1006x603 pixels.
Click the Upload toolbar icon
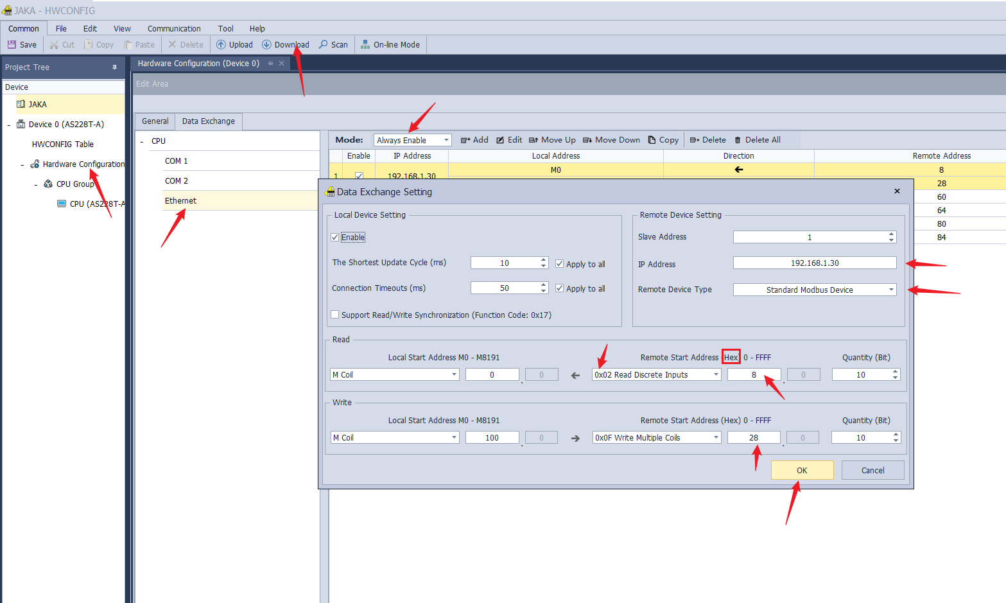tap(221, 45)
